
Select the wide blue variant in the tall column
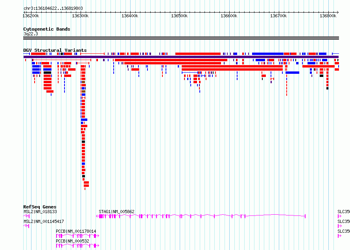point(84,120)
